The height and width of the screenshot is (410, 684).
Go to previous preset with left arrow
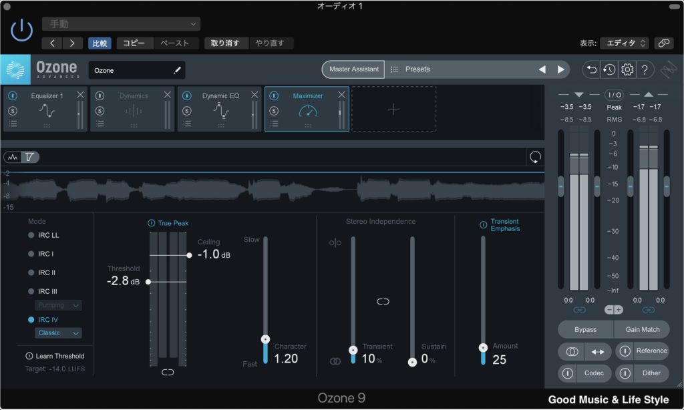point(52,43)
